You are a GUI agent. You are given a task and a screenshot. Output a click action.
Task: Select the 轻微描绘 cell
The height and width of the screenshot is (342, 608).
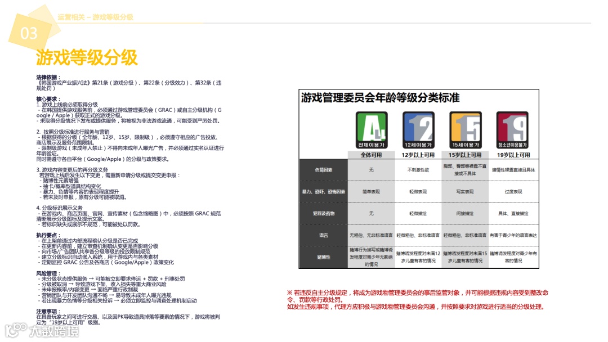(x=418, y=213)
